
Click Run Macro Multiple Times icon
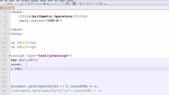click(x=98, y=4)
